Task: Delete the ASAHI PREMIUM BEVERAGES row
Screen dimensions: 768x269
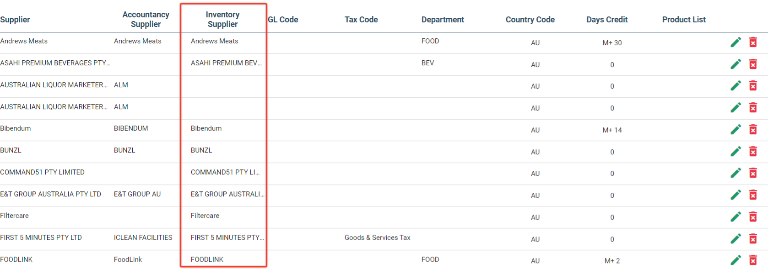Action: (x=753, y=64)
